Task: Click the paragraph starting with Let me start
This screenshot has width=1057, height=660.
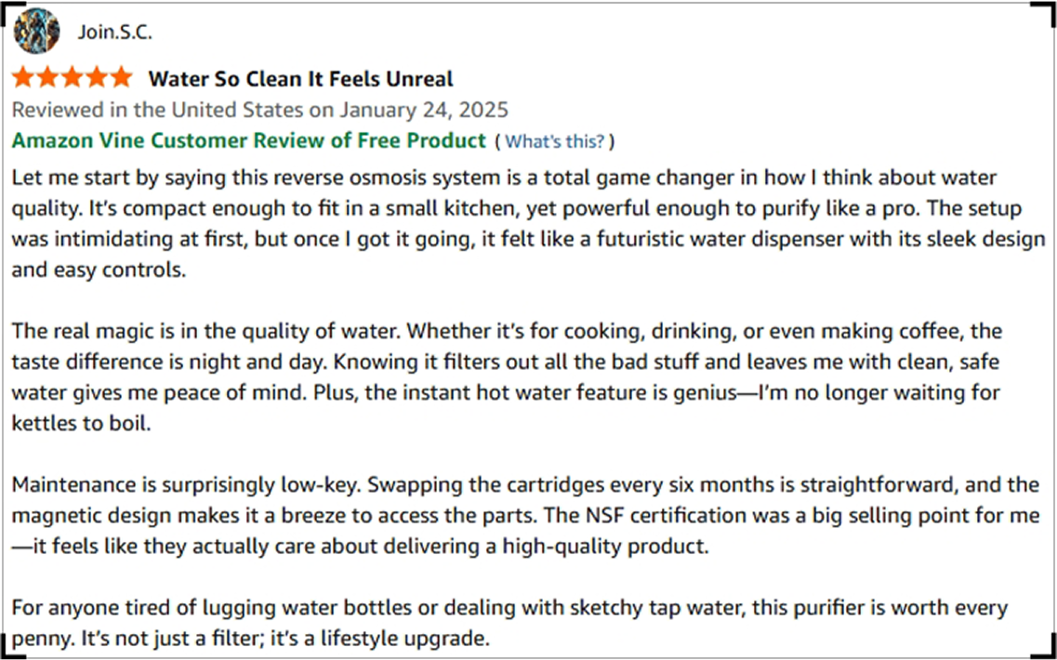Action: click(521, 223)
